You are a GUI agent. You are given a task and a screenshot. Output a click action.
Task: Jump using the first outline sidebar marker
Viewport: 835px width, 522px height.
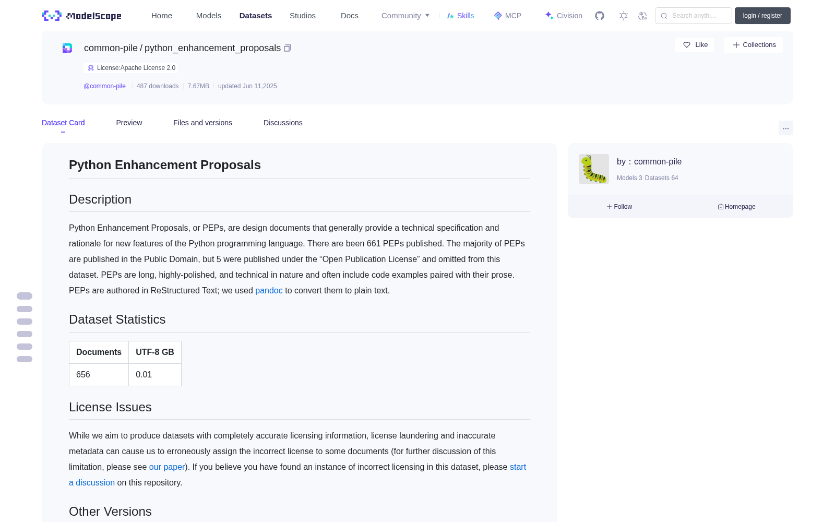pos(25,296)
